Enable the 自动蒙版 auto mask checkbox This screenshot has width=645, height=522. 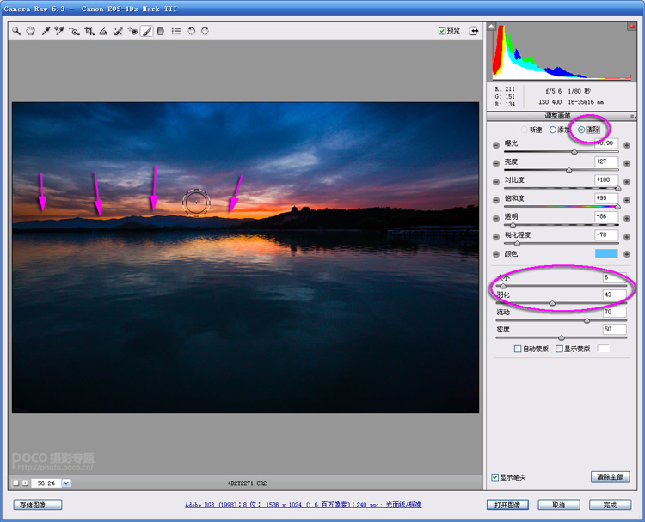518,349
